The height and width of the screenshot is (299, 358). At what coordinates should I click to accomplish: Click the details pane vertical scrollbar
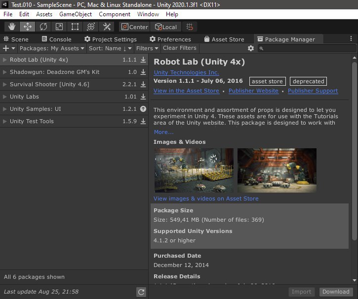pos(355,150)
